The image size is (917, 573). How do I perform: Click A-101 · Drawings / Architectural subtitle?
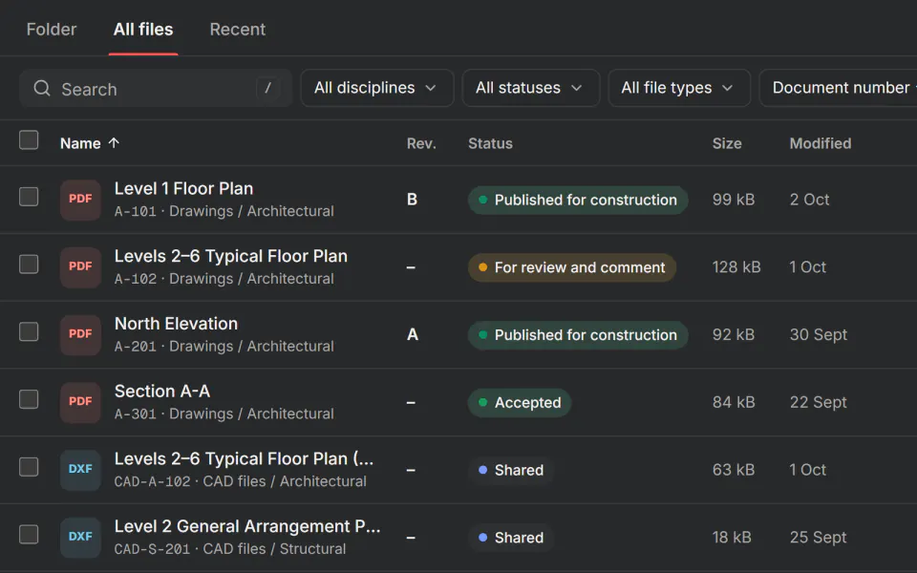[224, 211]
